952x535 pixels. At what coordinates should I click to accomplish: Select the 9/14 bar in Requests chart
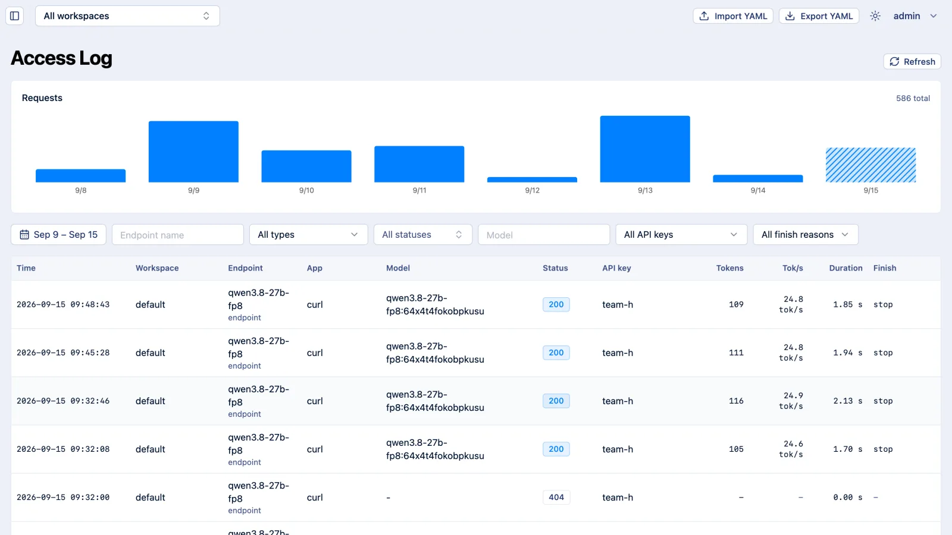point(758,178)
